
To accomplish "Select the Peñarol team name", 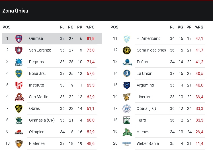I will [144, 62].
